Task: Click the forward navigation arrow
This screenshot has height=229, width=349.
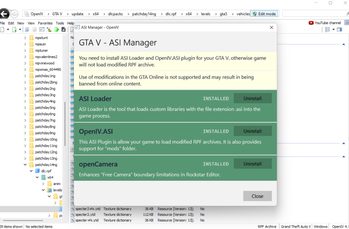Action: point(14,14)
